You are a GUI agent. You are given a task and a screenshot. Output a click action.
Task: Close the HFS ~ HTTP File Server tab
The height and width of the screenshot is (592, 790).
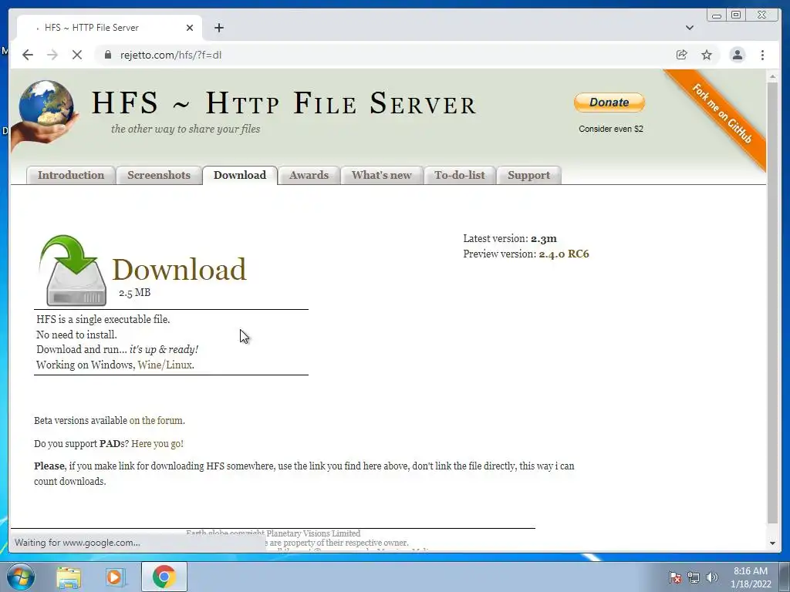[x=190, y=28]
